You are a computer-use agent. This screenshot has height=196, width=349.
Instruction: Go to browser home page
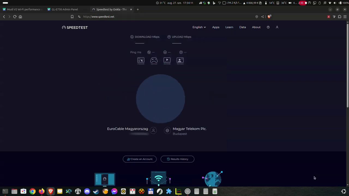point(20,17)
